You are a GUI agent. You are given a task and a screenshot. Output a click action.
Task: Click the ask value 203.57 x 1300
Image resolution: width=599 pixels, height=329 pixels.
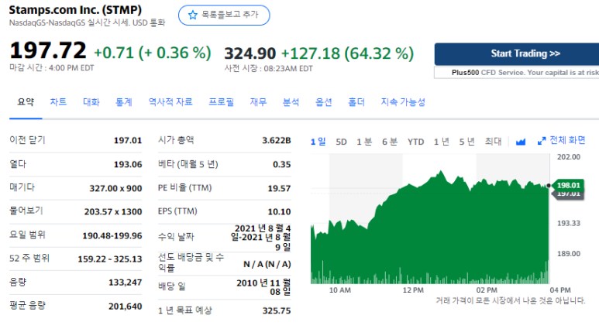tap(113, 212)
